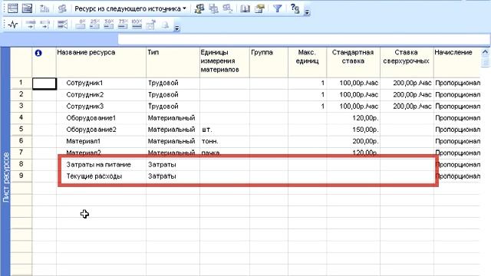
Task: Set 100% complete button
Action: [x=137, y=25]
